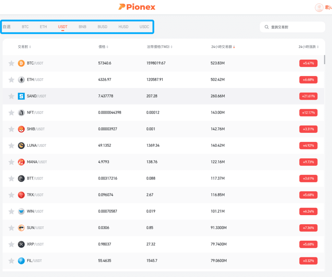Favorite MANA/USDT with its star

[11, 162]
